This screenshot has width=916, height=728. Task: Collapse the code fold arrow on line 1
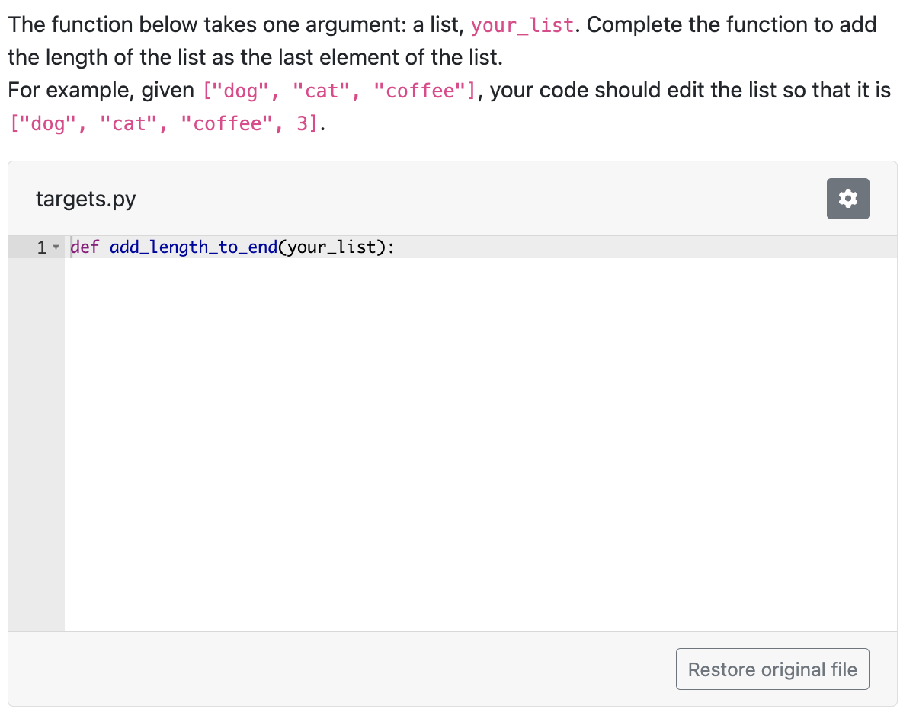click(56, 247)
